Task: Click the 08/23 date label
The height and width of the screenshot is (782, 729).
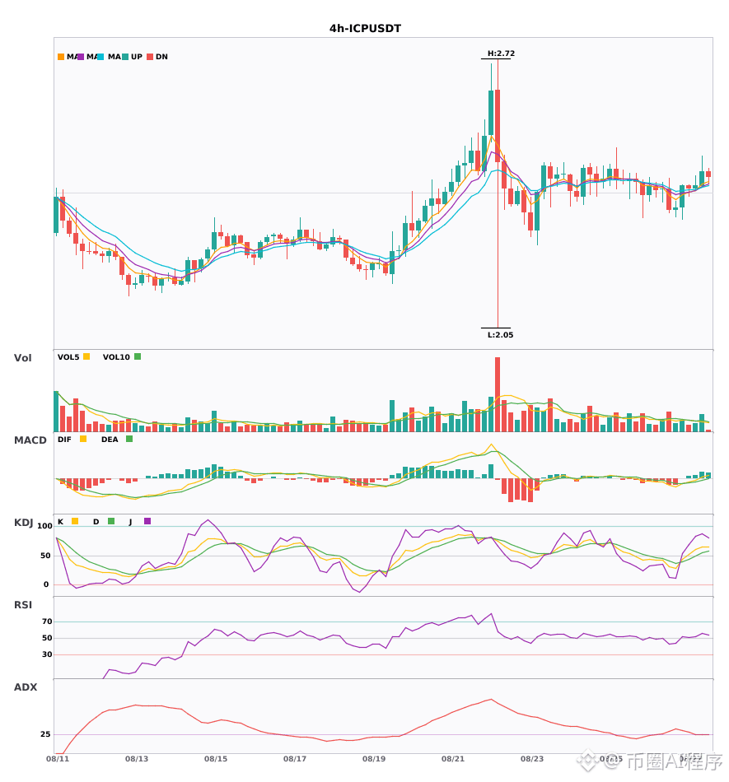Action: click(x=532, y=759)
